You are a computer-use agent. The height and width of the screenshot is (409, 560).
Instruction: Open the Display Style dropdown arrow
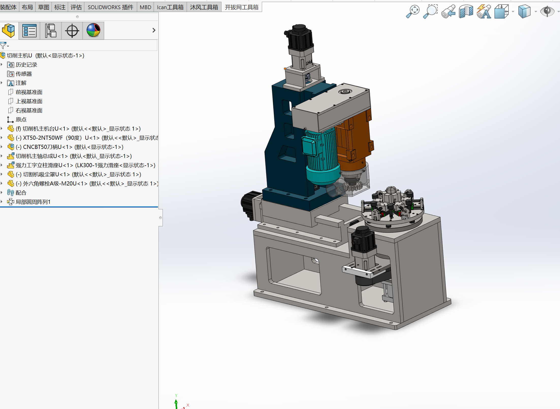(536, 12)
